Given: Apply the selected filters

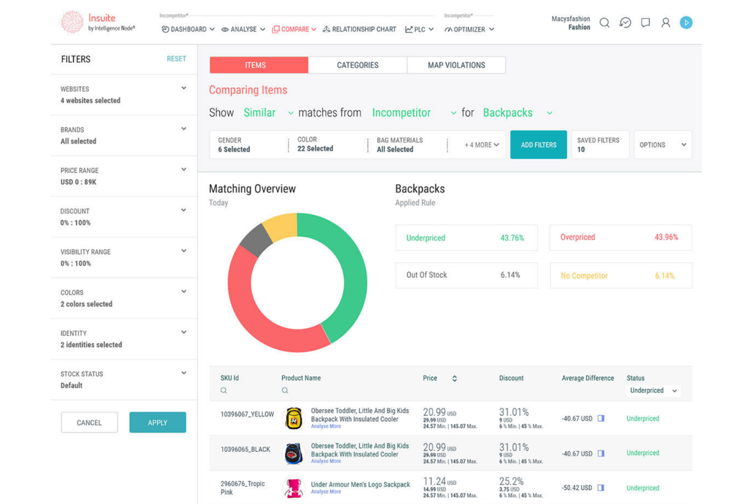Looking at the screenshot, I should pos(158,423).
